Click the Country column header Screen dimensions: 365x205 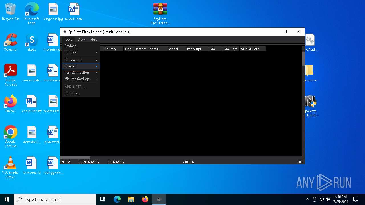pyautogui.click(x=113, y=49)
